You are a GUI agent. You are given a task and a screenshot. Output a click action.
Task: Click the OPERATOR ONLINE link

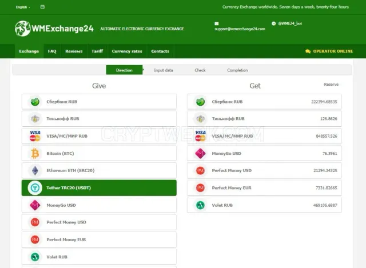pyautogui.click(x=333, y=51)
